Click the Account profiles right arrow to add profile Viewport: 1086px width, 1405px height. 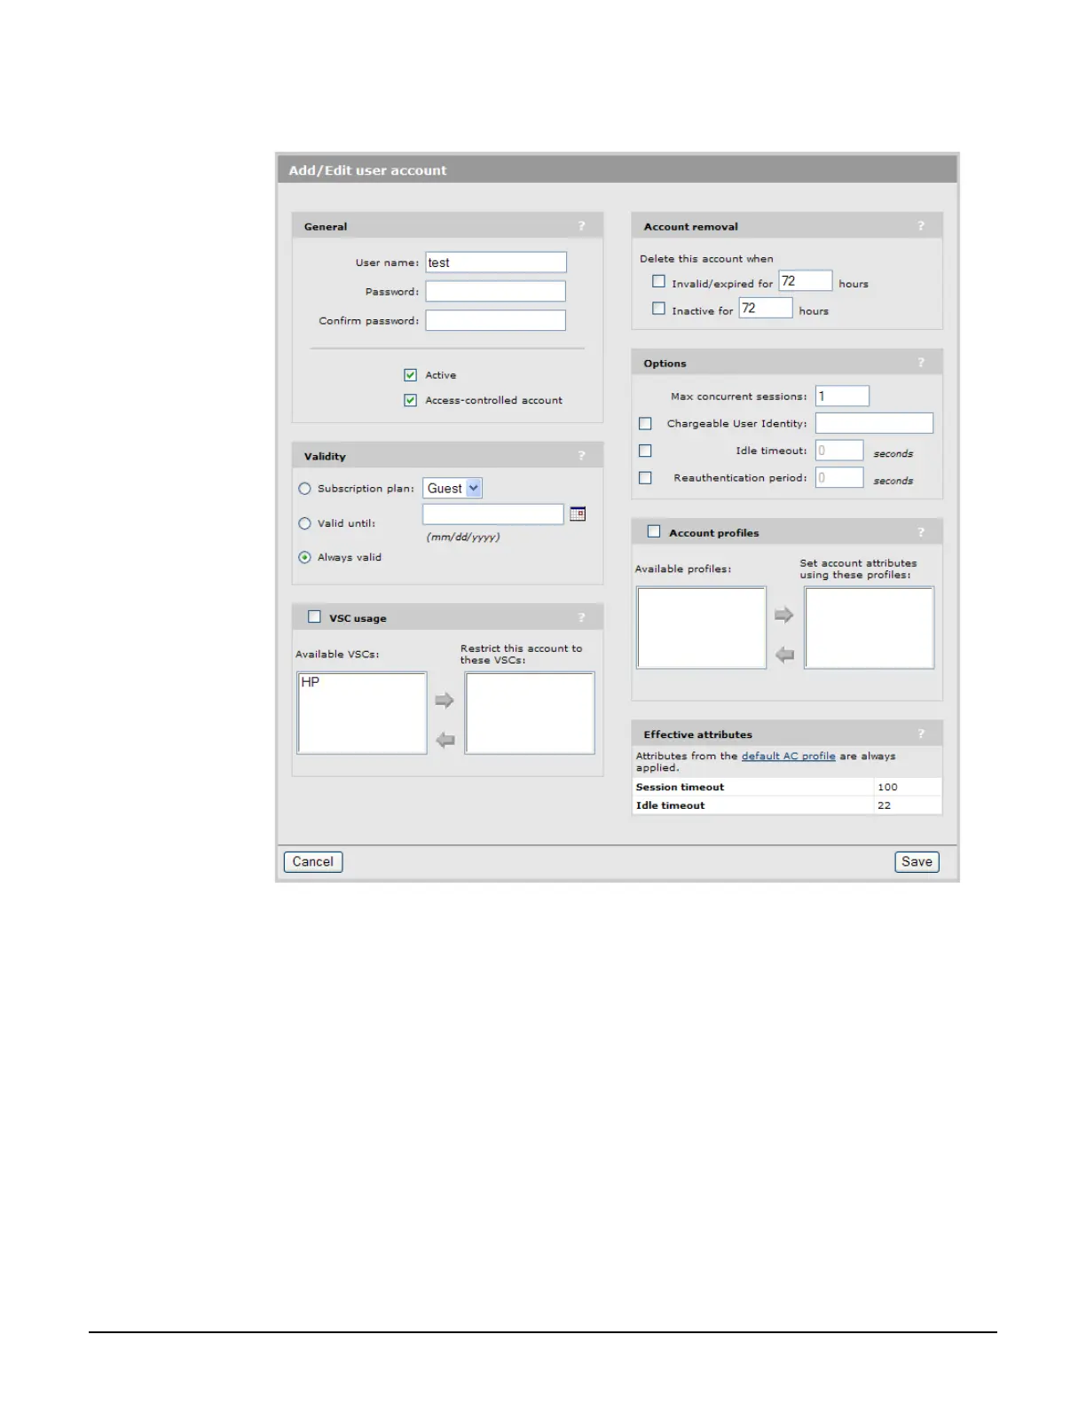coord(783,615)
